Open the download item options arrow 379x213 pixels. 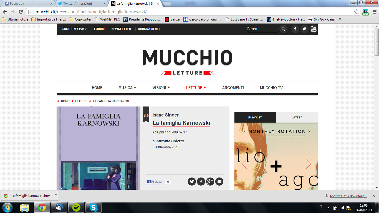click(56, 195)
